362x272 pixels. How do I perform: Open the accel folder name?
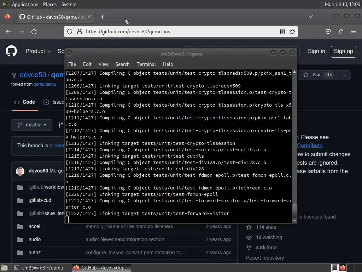point(34,226)
